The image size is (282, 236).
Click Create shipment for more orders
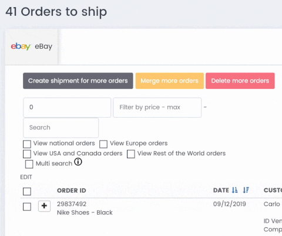(78, 81)
